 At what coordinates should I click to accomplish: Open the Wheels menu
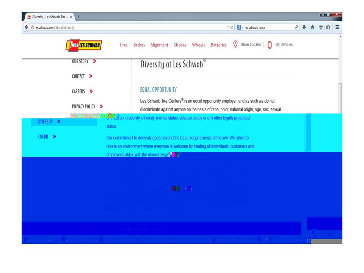[x=198, y=45]
